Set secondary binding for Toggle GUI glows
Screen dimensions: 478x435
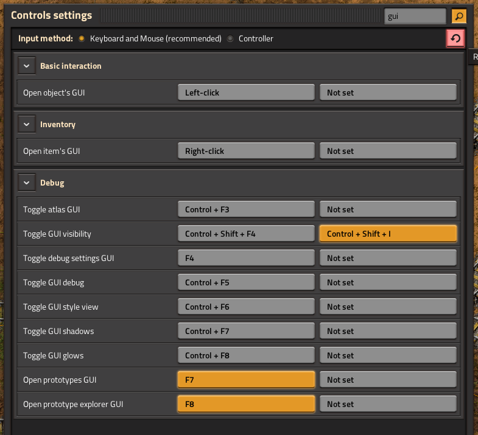pos(388,355)
